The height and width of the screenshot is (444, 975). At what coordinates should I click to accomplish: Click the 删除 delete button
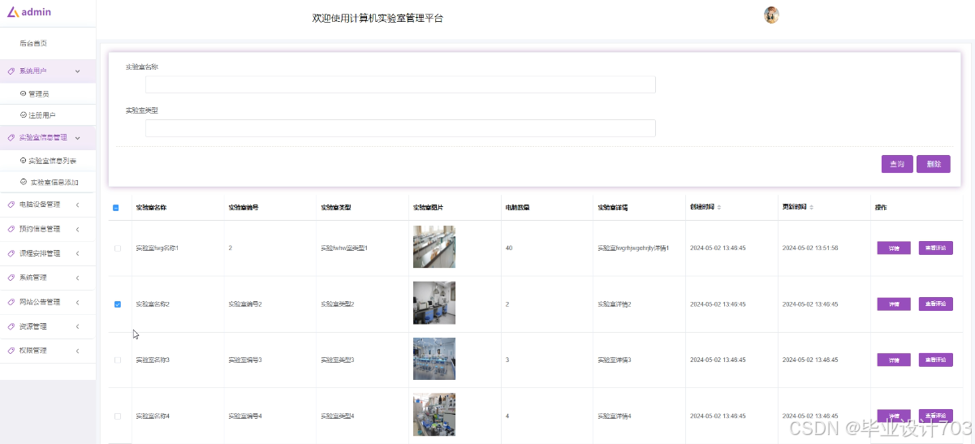tap(934, 164)
